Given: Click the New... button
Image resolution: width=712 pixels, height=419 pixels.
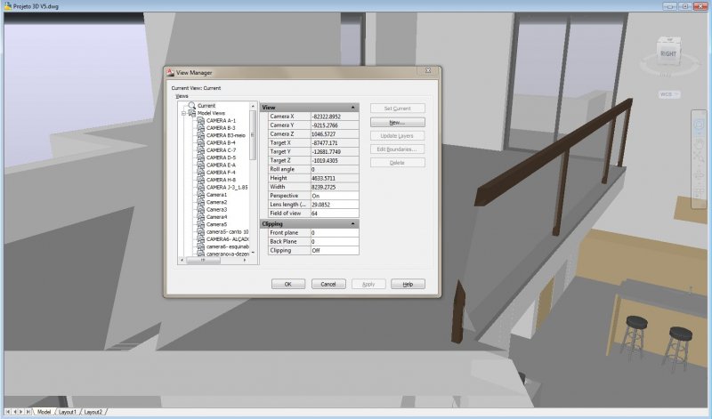Looking at the screenshot, I should pos(397,122).
